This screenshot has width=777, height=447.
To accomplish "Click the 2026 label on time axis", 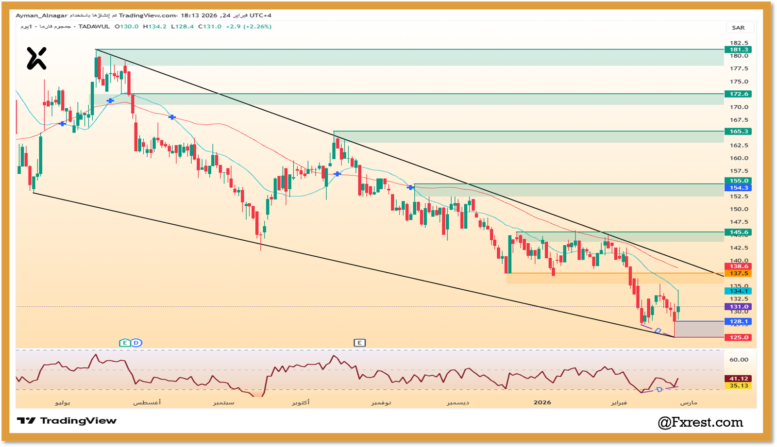I will point(542,402).
